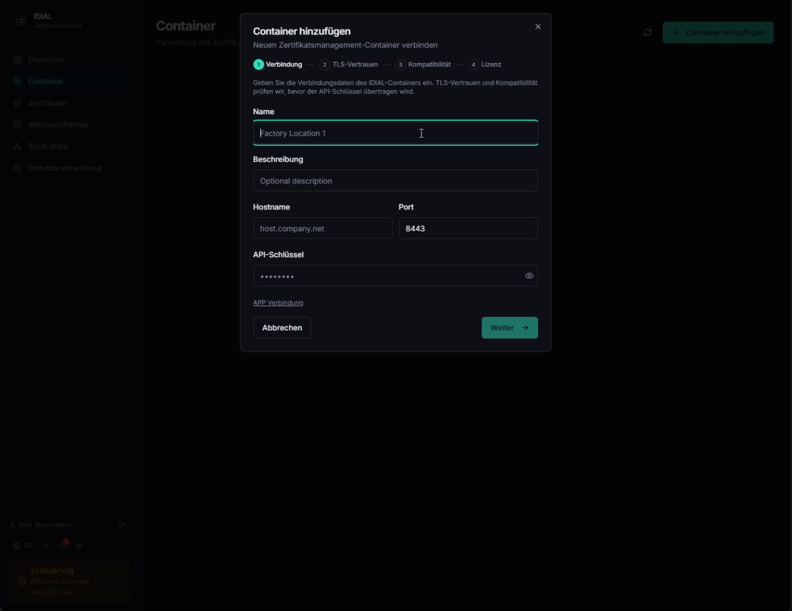Select step 2 TLS-Vertrauen

pos(349,64)
